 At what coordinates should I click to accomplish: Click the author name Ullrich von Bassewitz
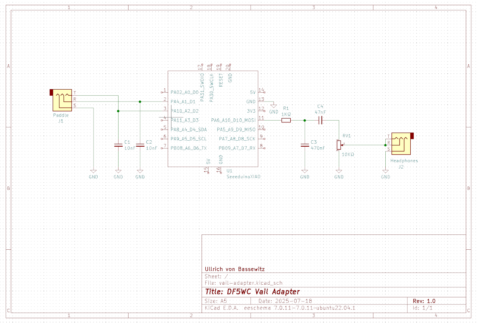(235, 269)
